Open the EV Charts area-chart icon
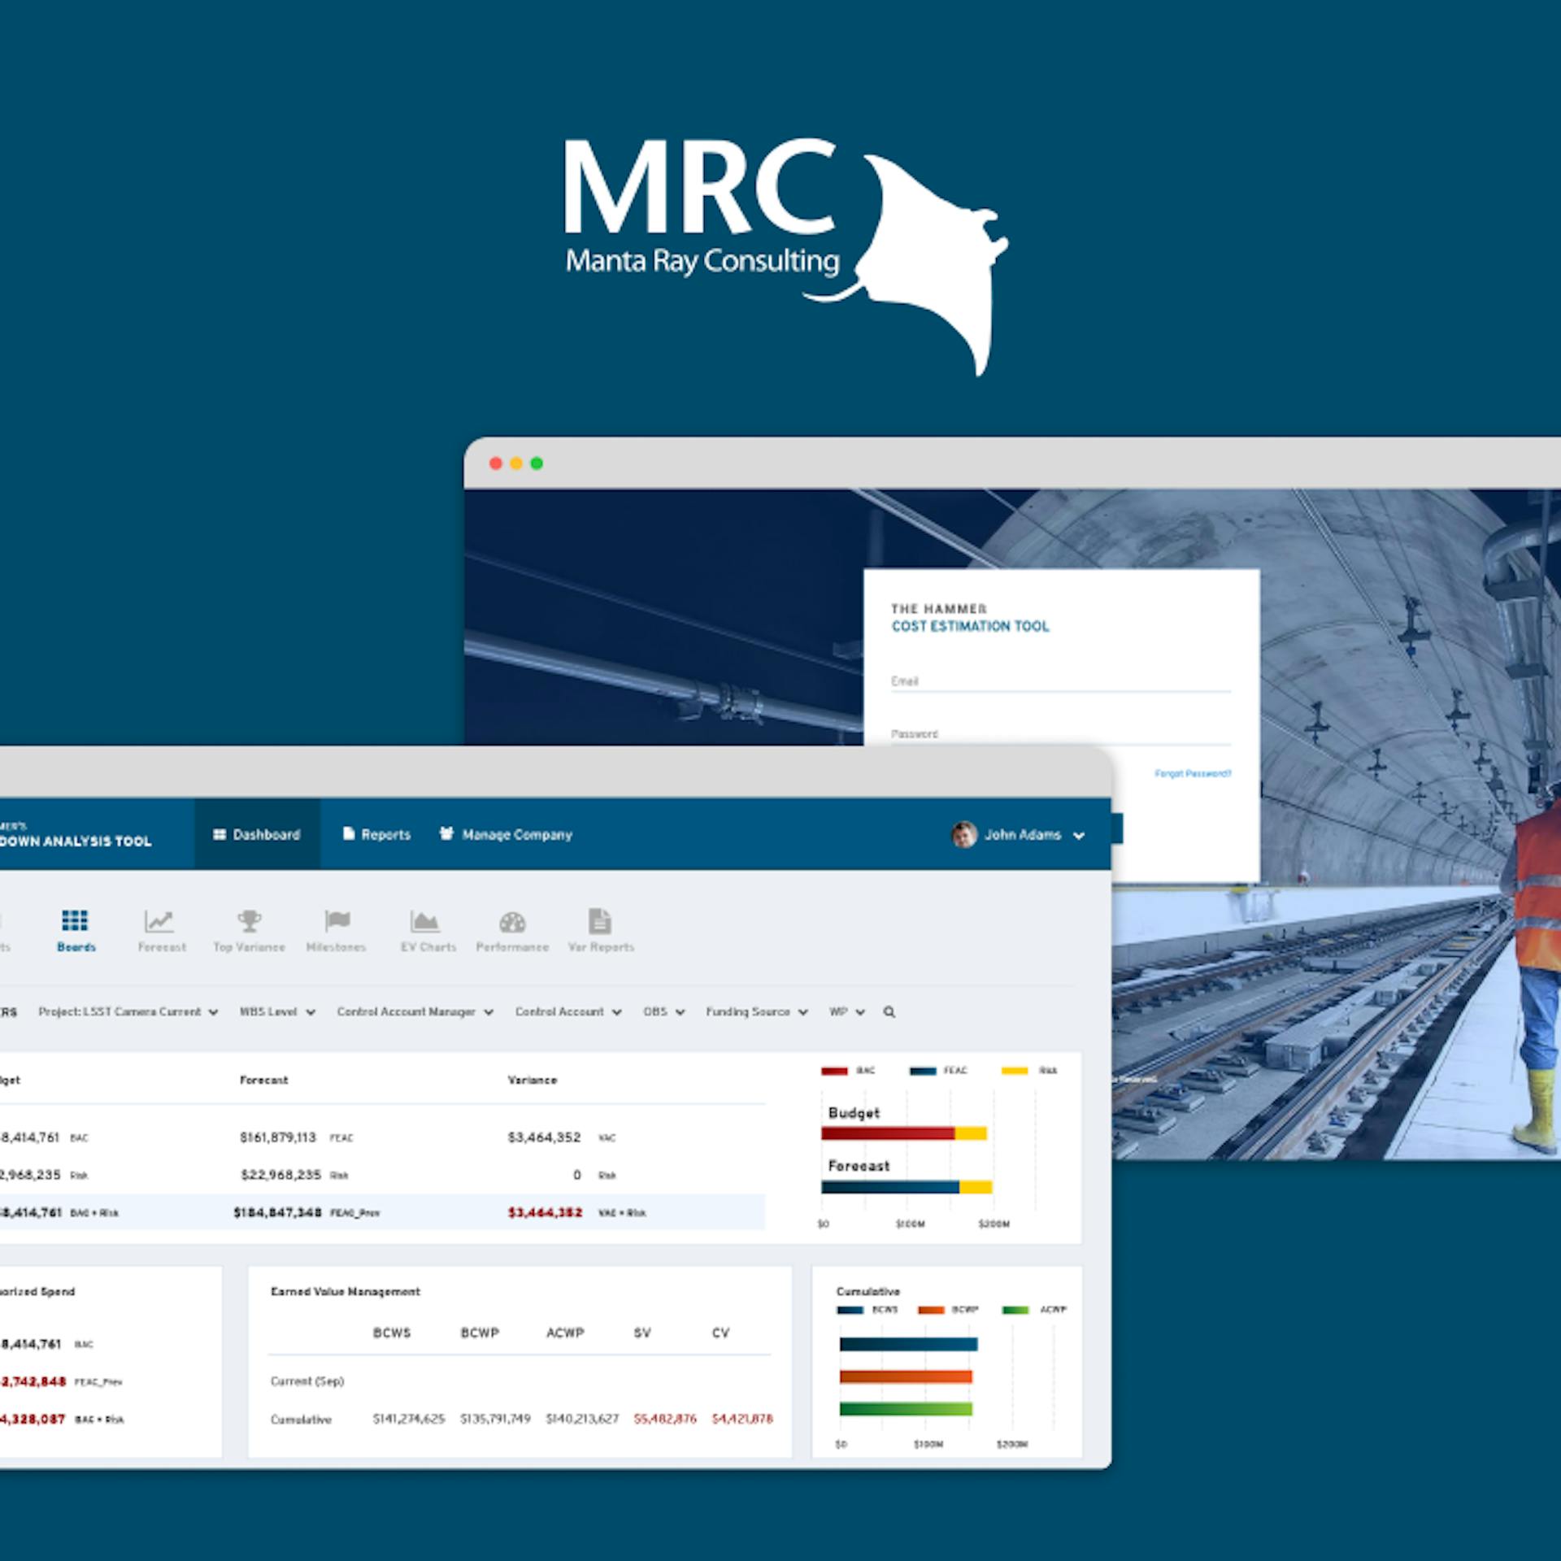This screenshot has width=1561, height=1561. (x=424, y=921)
